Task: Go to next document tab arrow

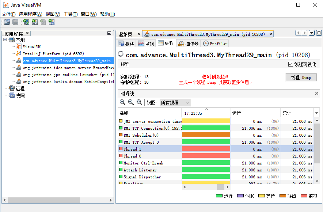Action: pyautogui.click(x=304, y=33)
